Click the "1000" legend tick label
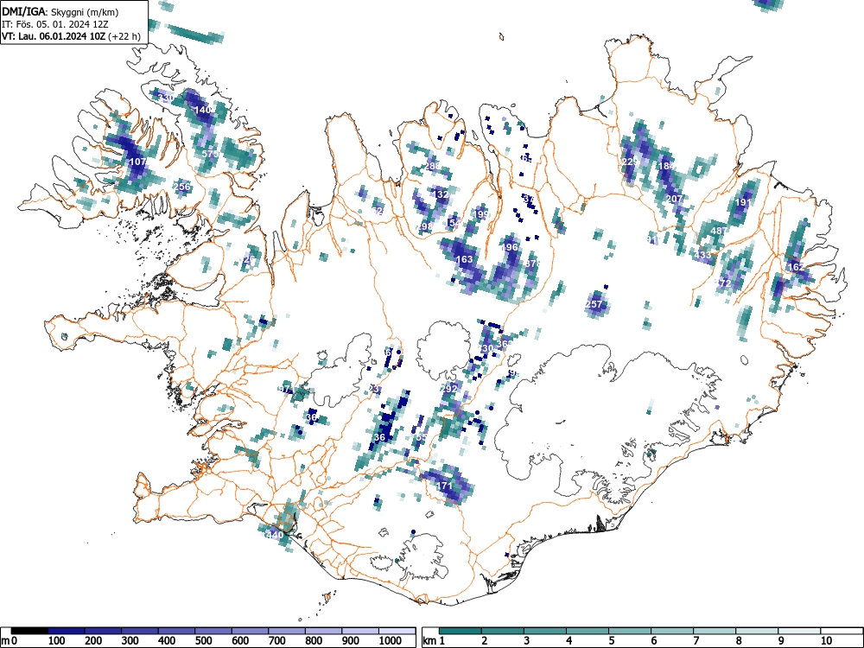This screenshot has width=864, height=648. [391, 641]
